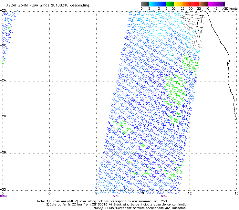This screenshot has height=210, width=239.
Task: Click the title 'ASCAT 25KM NOAA Winds 20160316 descending'
Action: click(x=47, y=5)
